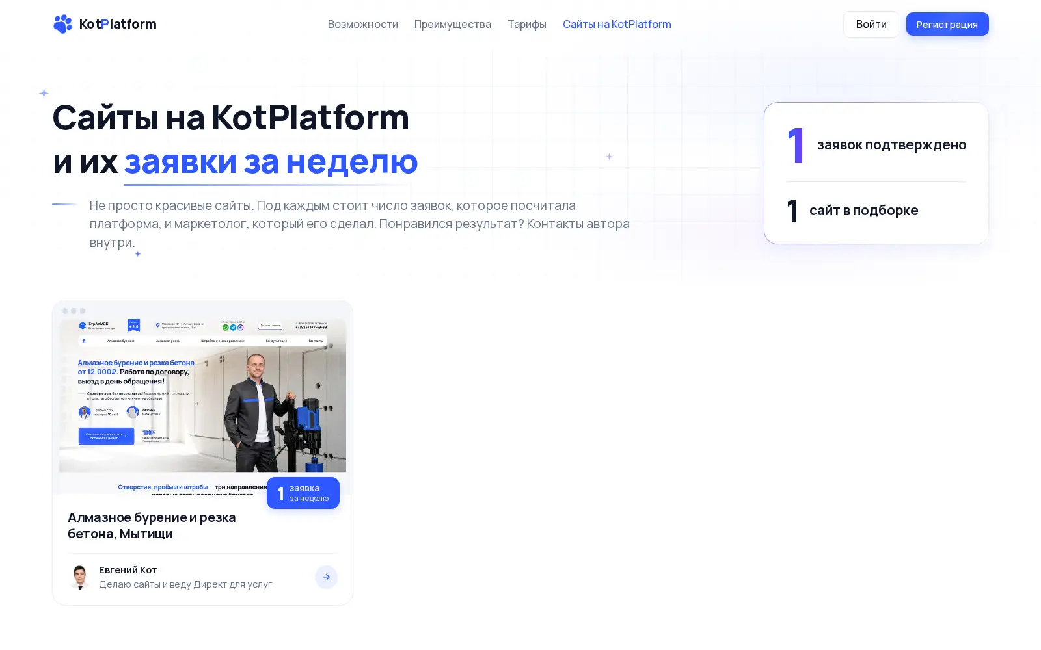
Task: Click the Войти button
Action: pos(871,24)
